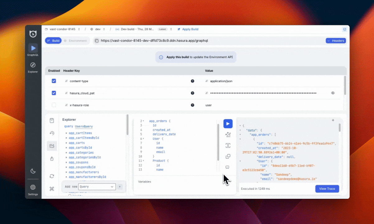This screenshot has width=374, height=224.
Task: Disable the content-type header checkbox
Action: coord(54,81)
